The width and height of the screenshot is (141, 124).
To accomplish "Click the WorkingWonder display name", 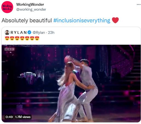I will pos(30,4).
